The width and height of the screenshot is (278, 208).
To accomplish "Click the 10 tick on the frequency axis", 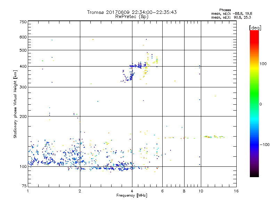I will coord(200,191).
